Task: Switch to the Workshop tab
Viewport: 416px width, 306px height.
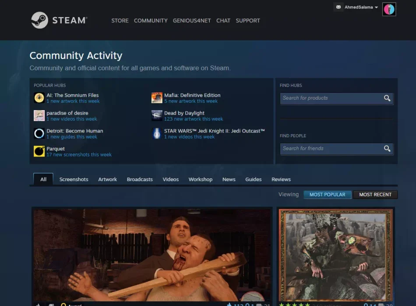Action: [200, 179]
